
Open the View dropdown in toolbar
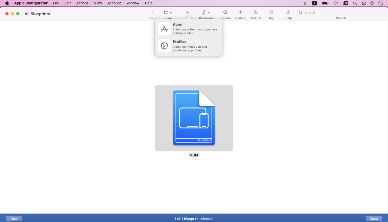point(168,13)
